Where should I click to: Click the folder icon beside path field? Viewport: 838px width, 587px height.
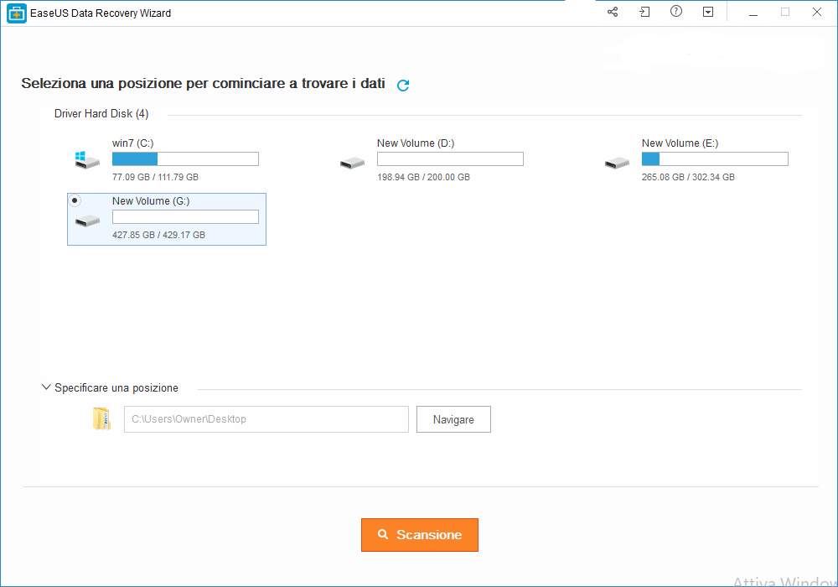click(x=101, y=419)
